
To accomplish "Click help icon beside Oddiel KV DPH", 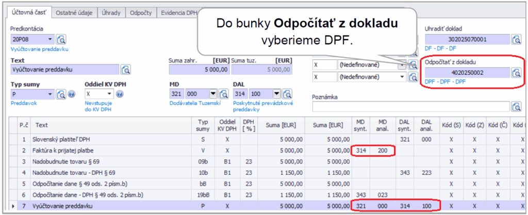I will (119, 94).
